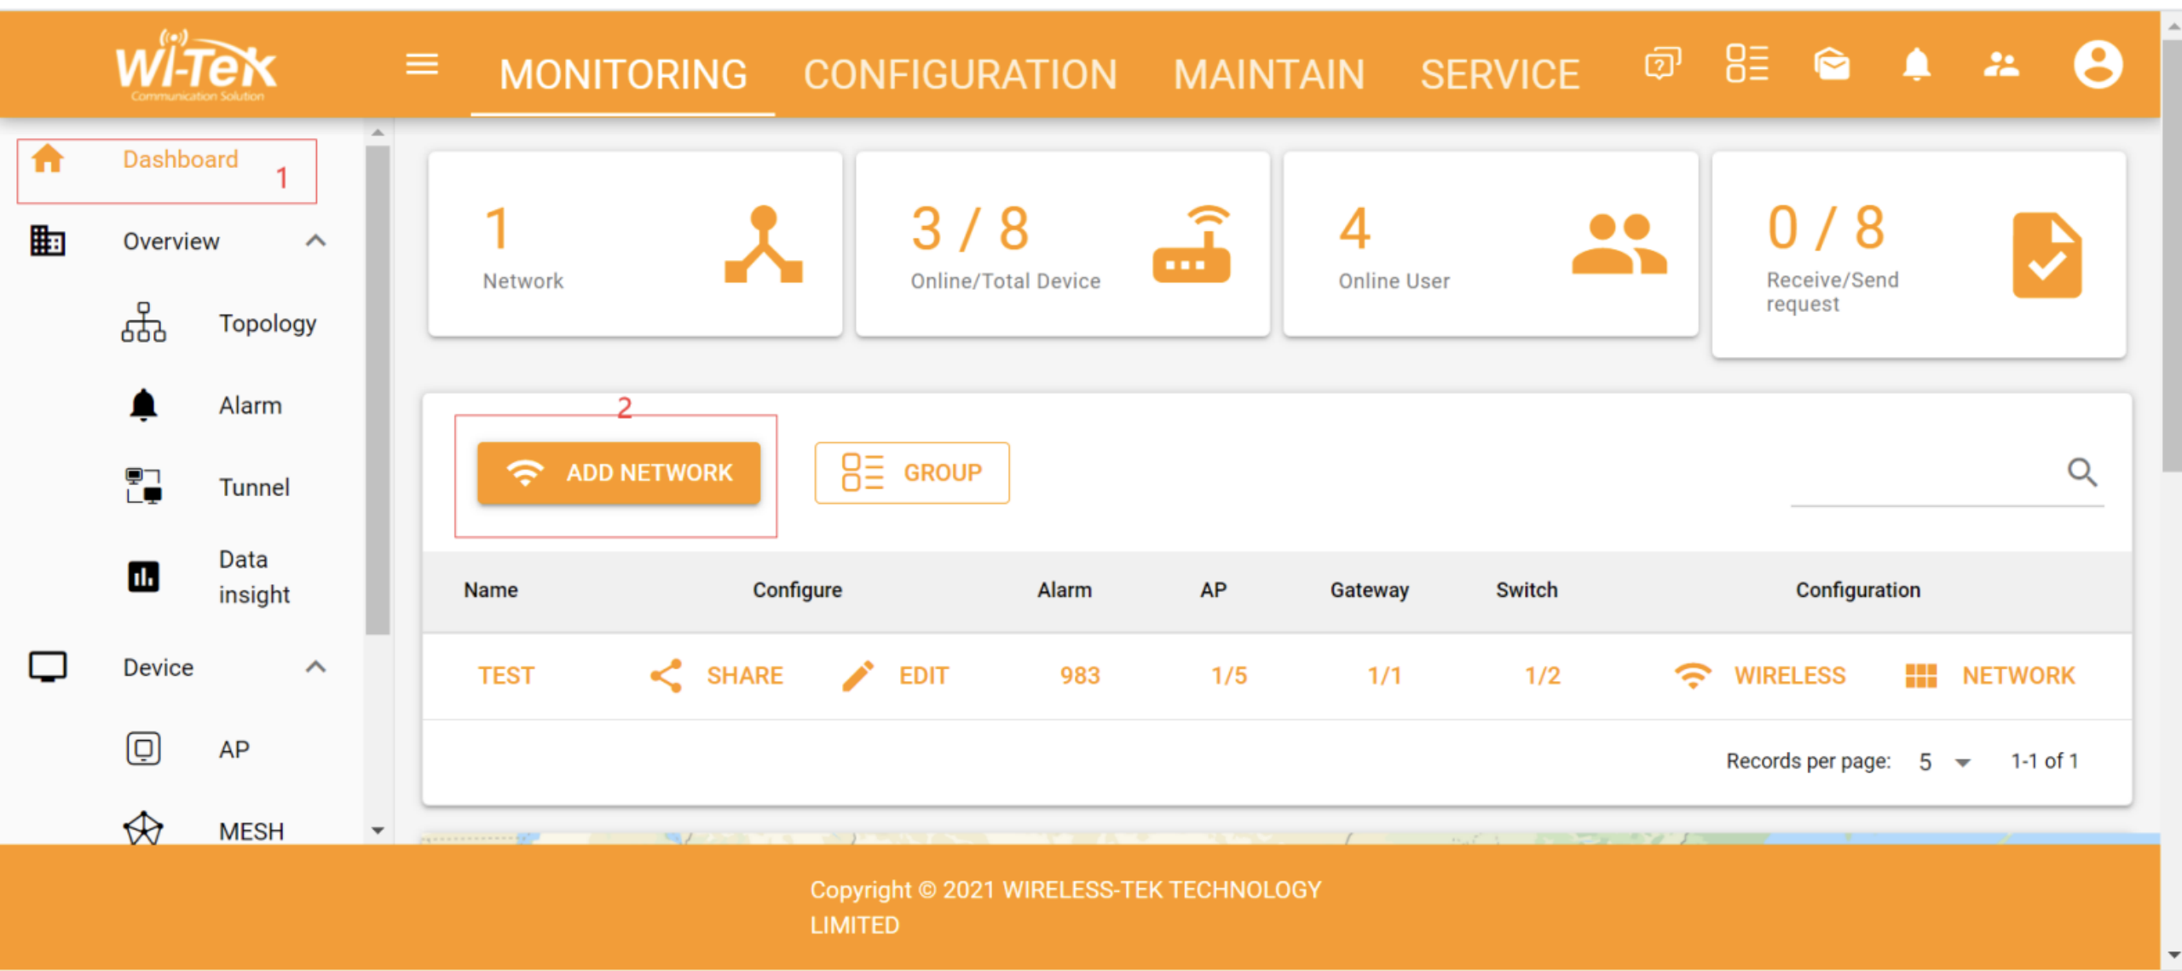Open the hamburger menu icon

[422, 65]
